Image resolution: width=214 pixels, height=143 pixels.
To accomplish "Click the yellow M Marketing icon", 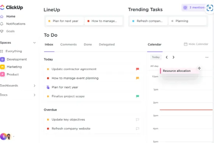I will 3,67.
